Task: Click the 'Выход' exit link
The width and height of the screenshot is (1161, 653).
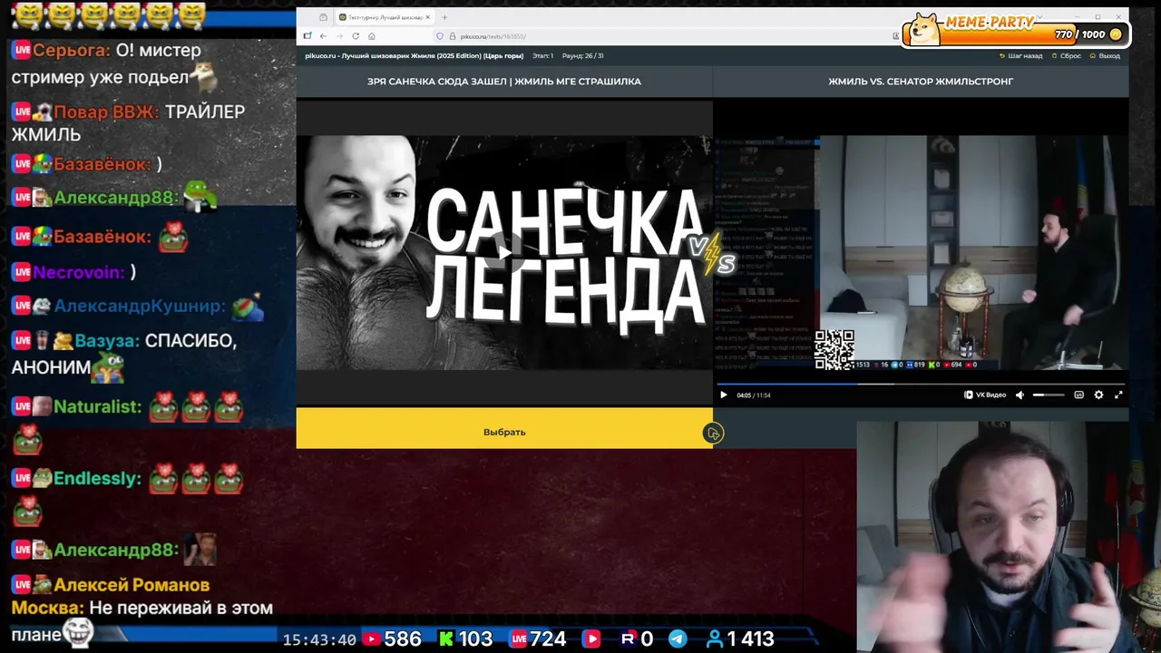Action: 1105,55
